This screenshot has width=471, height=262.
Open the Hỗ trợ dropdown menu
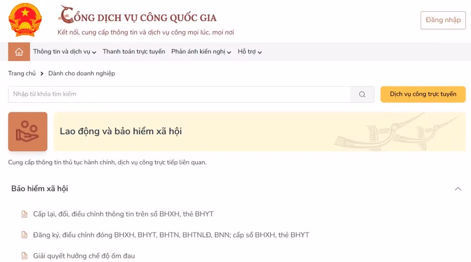tap(250, 52)
